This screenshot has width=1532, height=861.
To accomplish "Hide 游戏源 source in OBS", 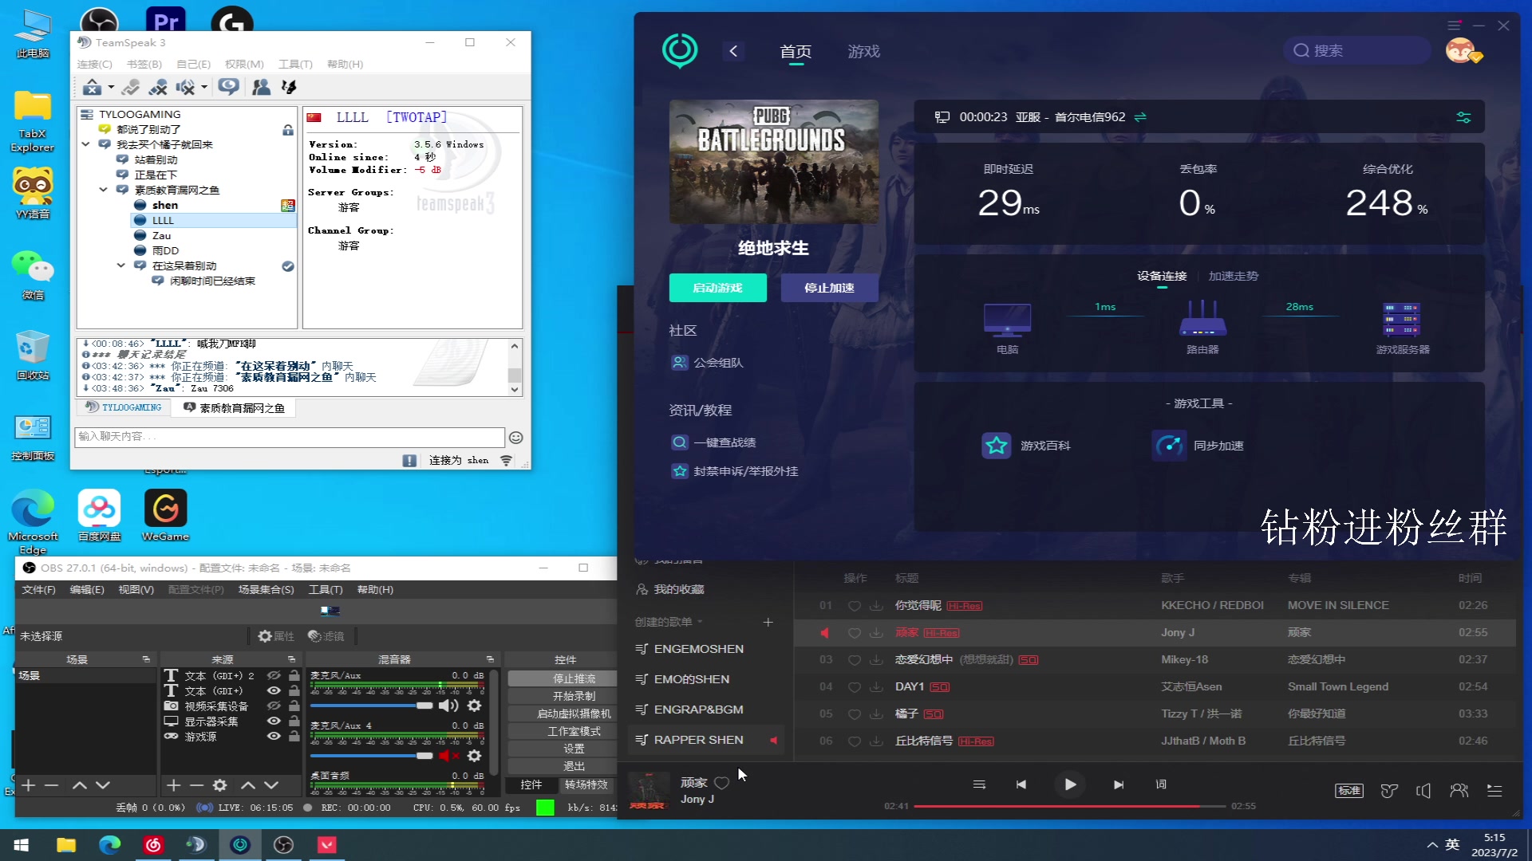I will 274,736.
